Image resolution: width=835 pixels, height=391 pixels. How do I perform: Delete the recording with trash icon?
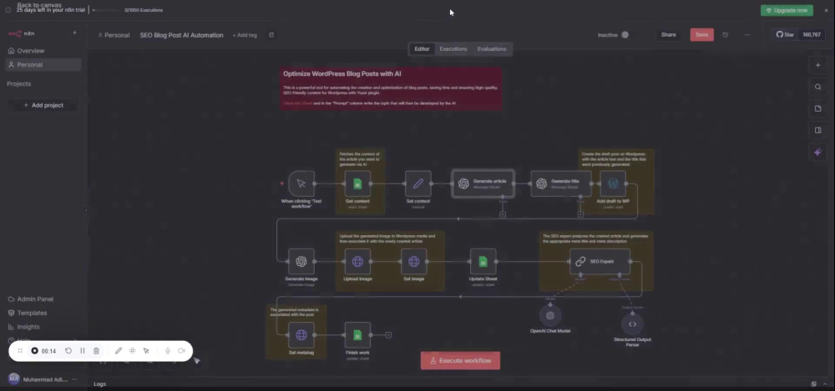click(x=96, y=351)
